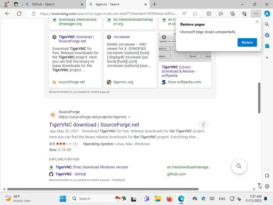Screen dimensions: 273x205
Task: Click the Restore button
Action: click(247, 42)
